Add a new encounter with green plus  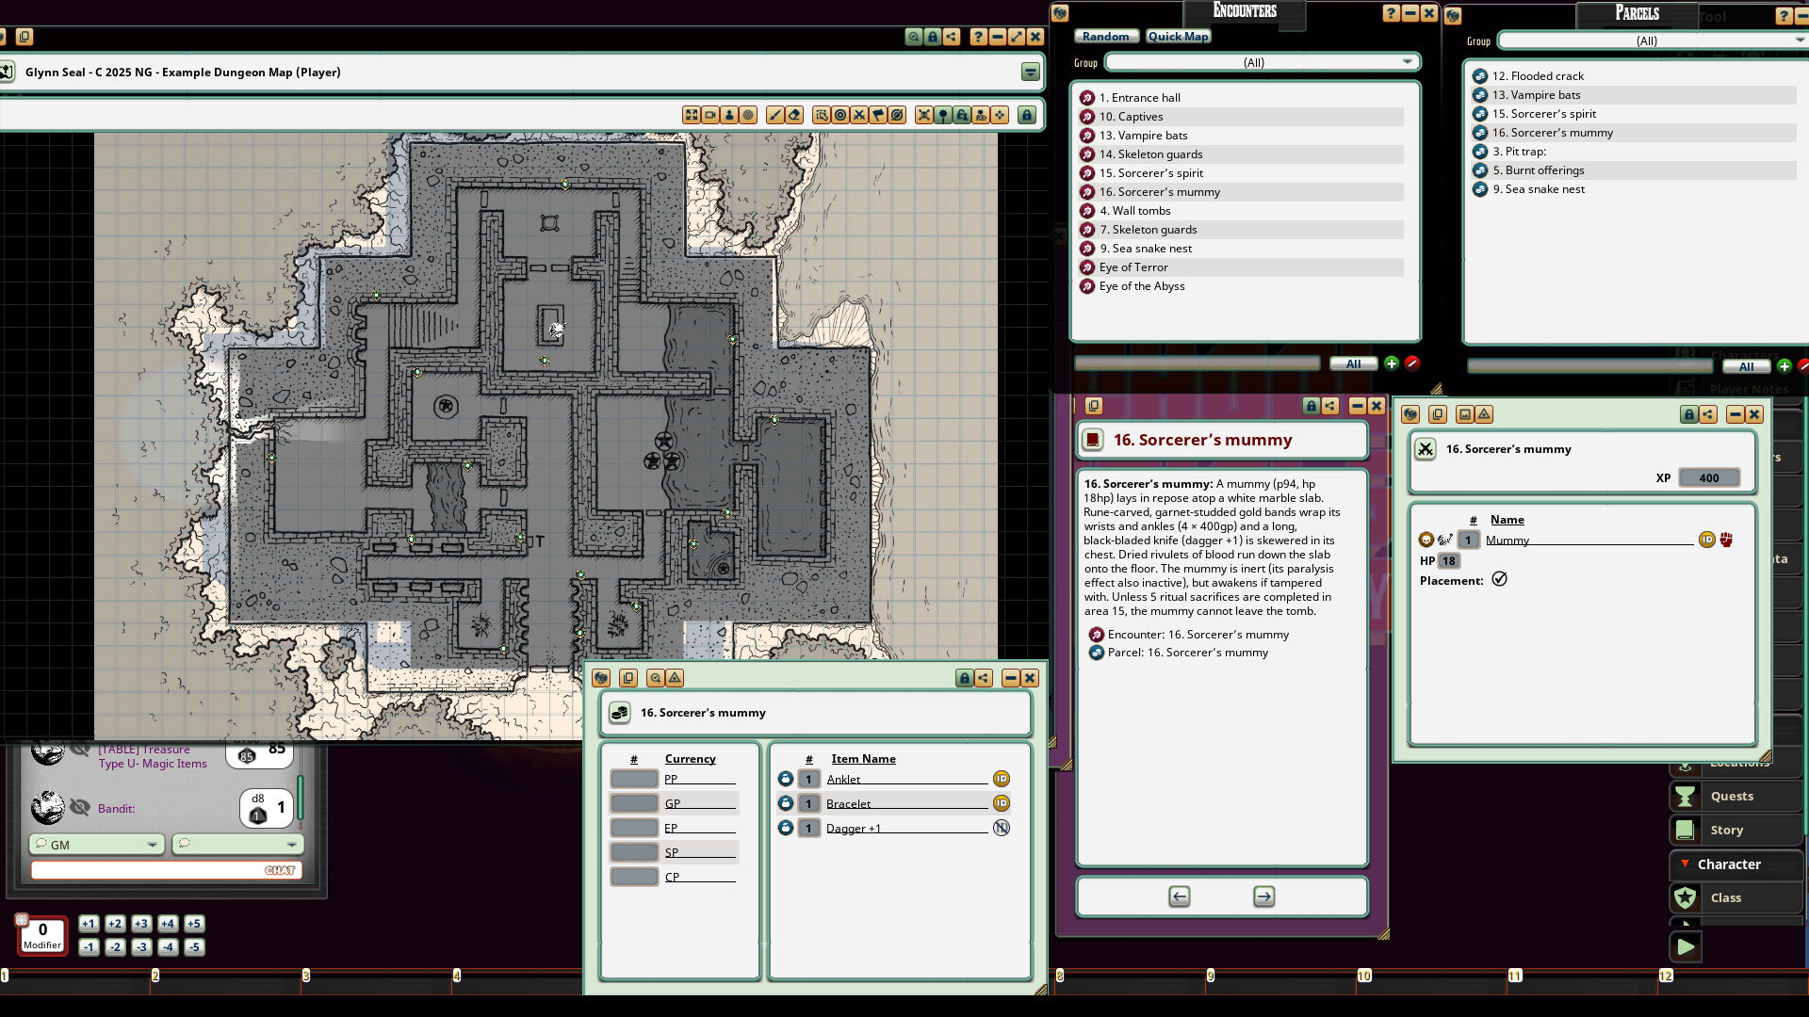click(1392, 363)
